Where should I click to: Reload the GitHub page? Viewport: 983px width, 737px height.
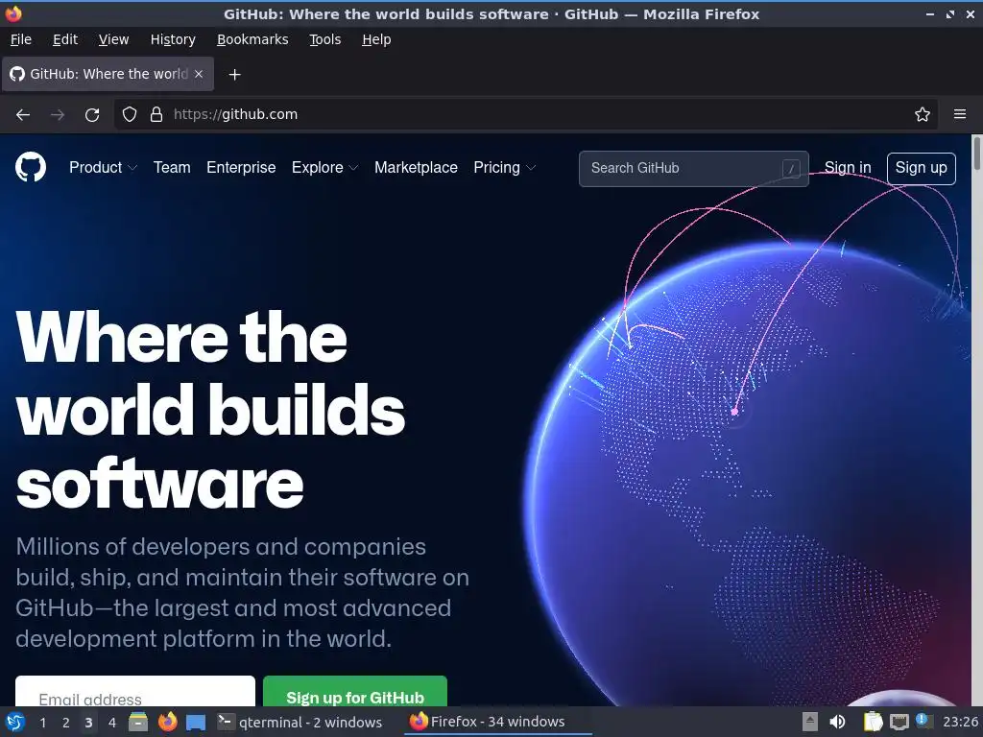click(x=92, y=115)
